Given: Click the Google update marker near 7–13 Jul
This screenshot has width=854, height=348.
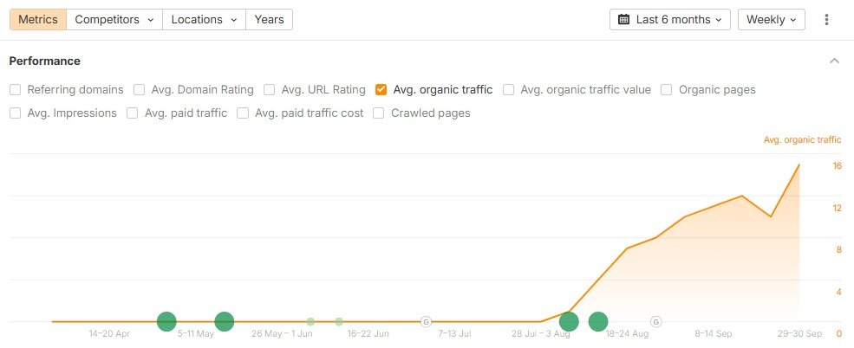Looking at the screenshot, I should (x=426, y=321).
